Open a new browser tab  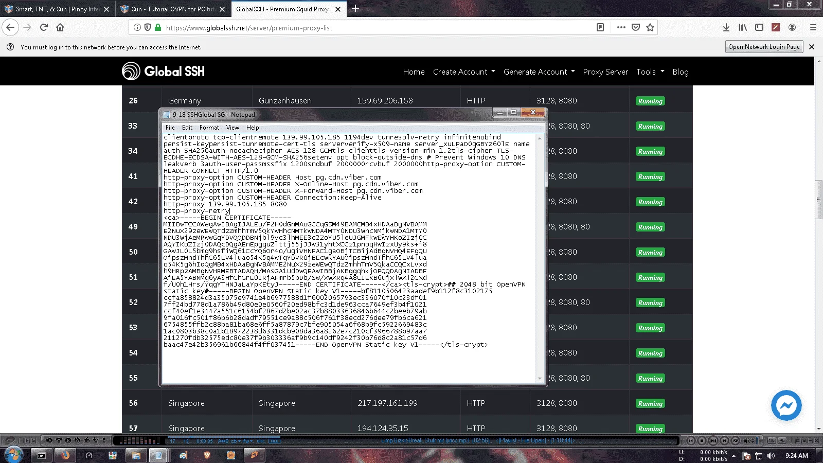(x=355, y=9)
